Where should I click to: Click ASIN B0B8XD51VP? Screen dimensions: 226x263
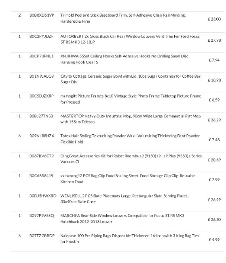click(x=42, y=15)
